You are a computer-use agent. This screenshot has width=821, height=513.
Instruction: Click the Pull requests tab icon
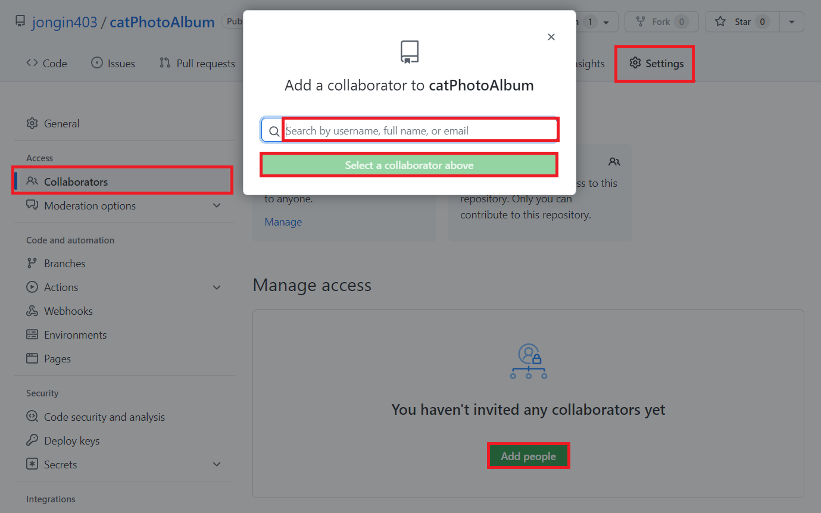coord(165,63)
